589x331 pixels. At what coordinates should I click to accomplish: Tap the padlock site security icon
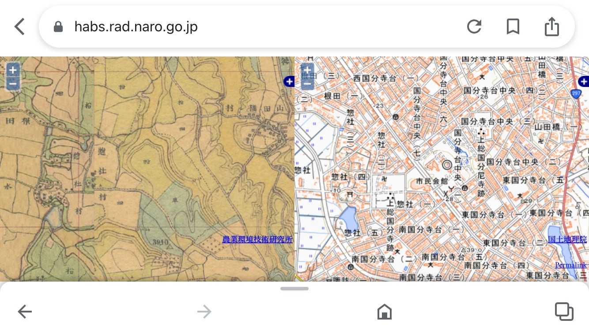pos(58,27)
